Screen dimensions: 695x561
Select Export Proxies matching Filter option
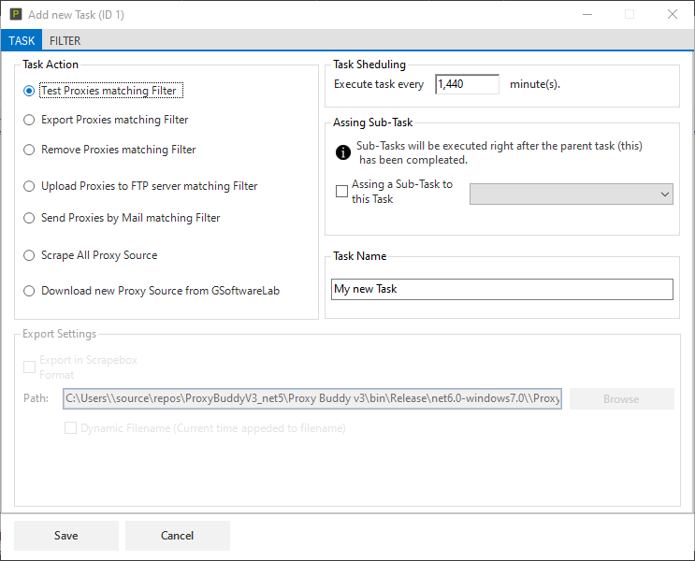tap(29, 120)
